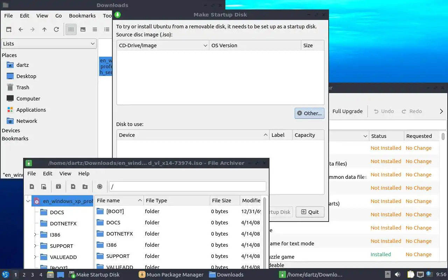The height and width of the screenshot is (280, 448).
Task: Sort by the Device column header
Action: [x=193, y=135]
